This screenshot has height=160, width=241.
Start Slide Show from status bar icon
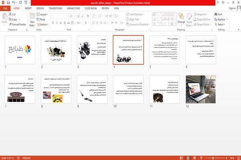(201, 158)
